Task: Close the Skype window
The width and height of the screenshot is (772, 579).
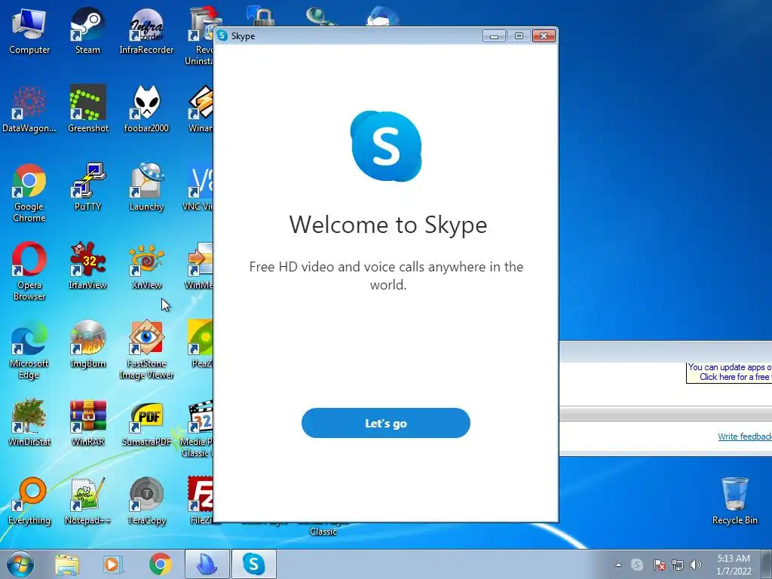Action: (x=544, y=36)
